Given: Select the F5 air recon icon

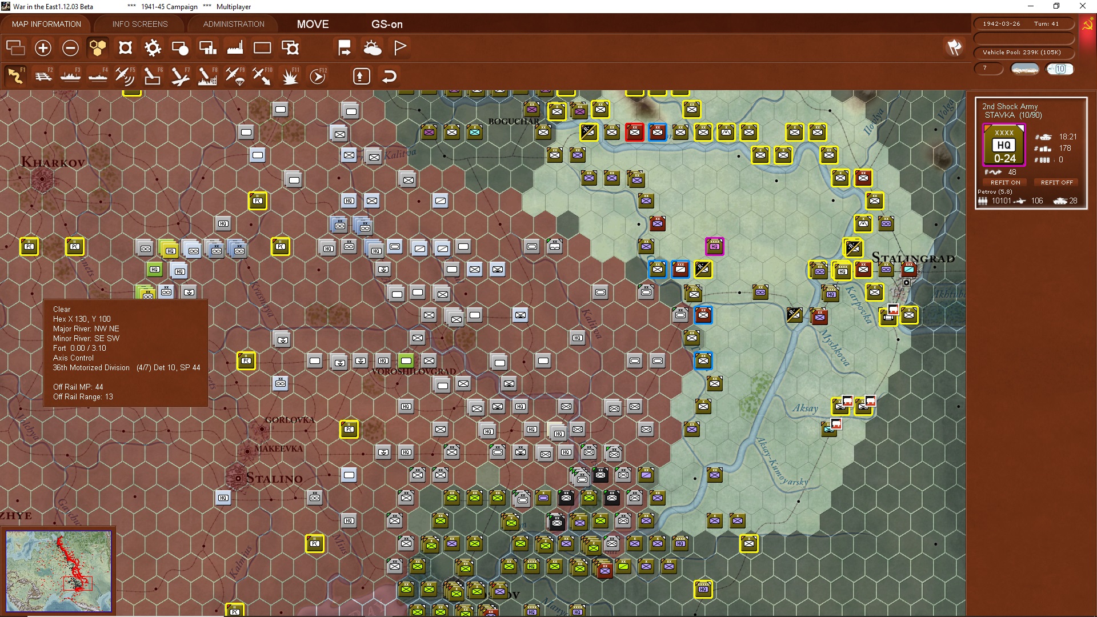Looking at the screenshot, I should click(125, 76).
